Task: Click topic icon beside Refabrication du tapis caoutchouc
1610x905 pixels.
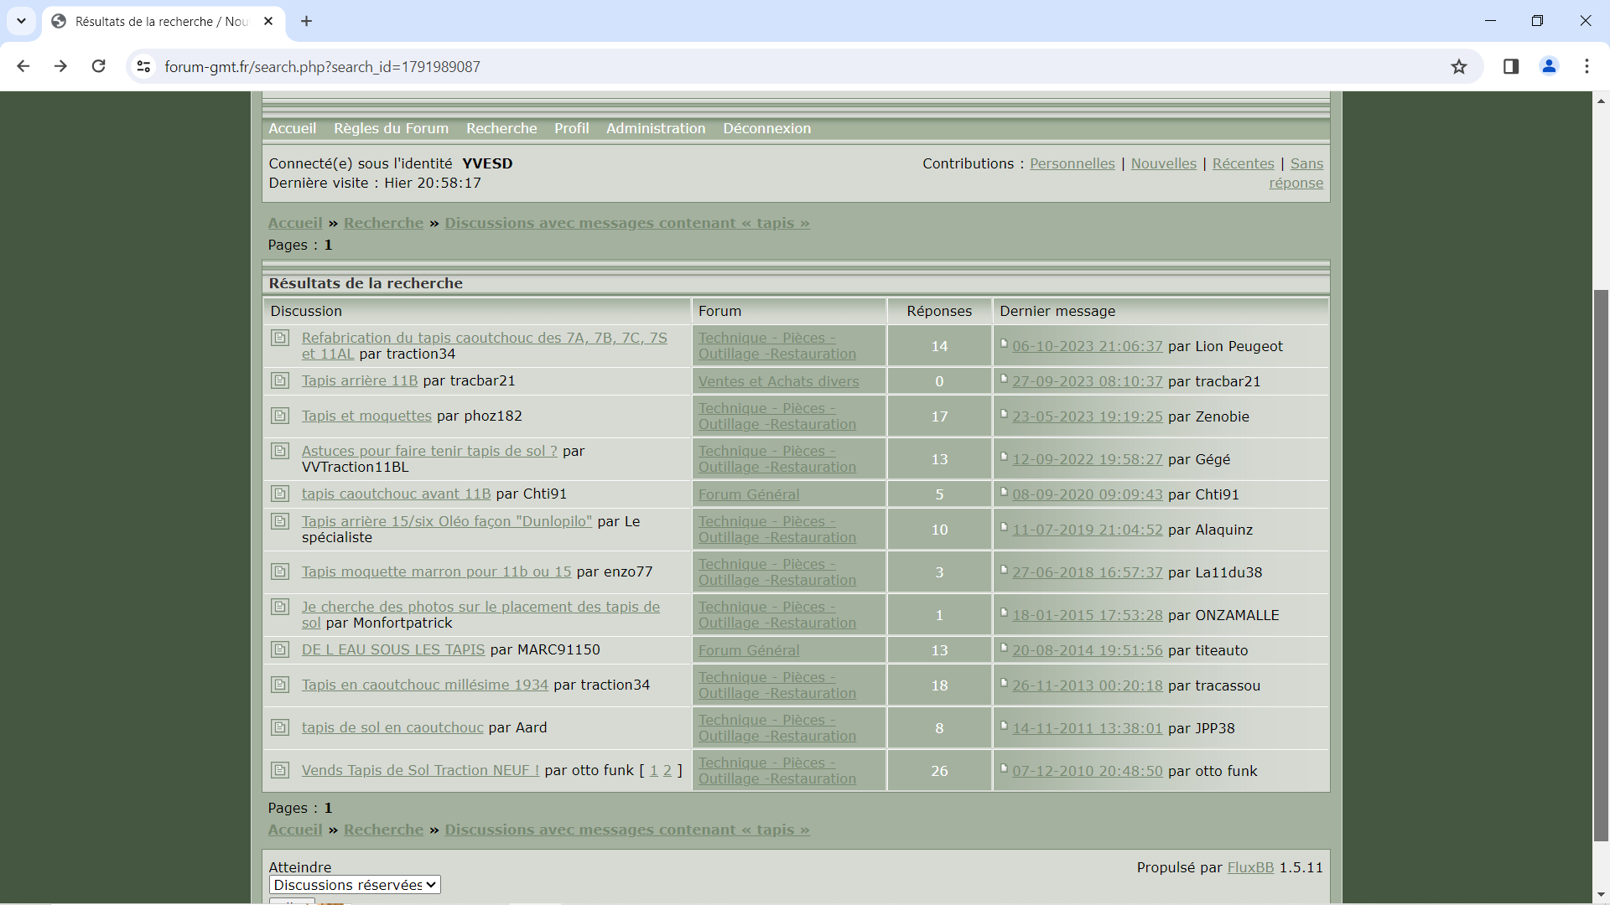Action: [280, 338]
